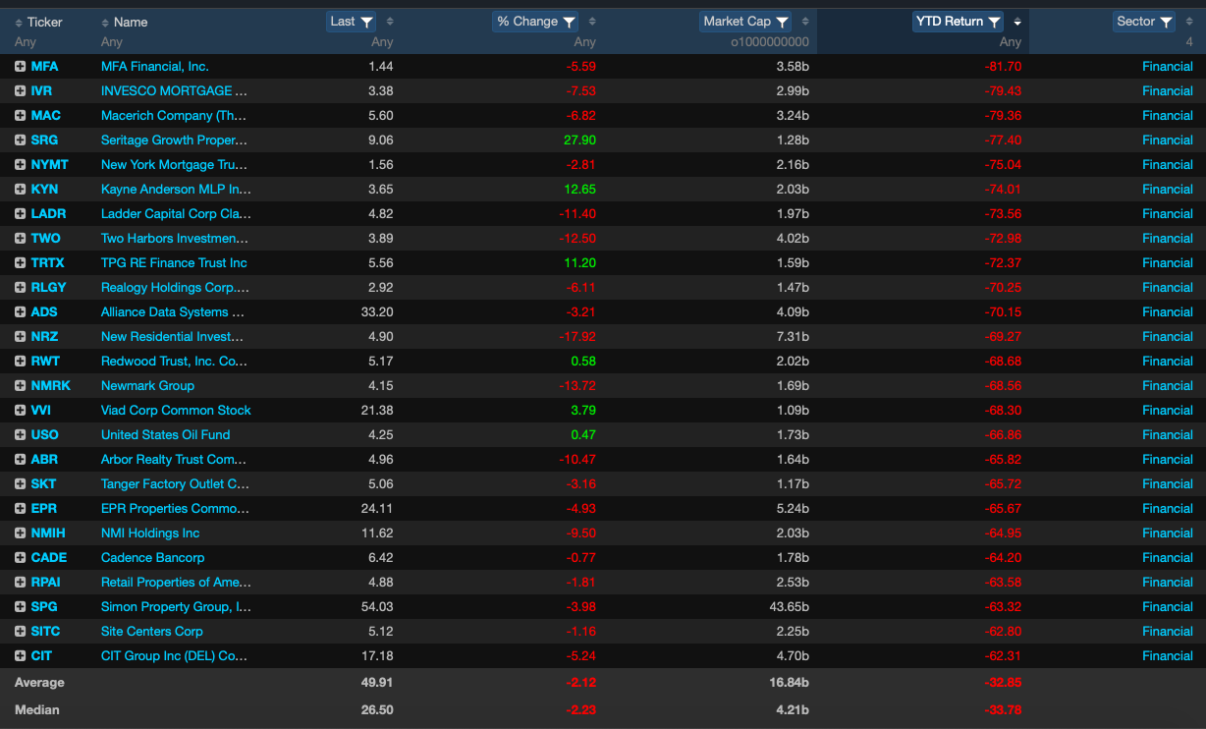
Task: Sort by the Name column header
Action: click(x=131, y=22)
